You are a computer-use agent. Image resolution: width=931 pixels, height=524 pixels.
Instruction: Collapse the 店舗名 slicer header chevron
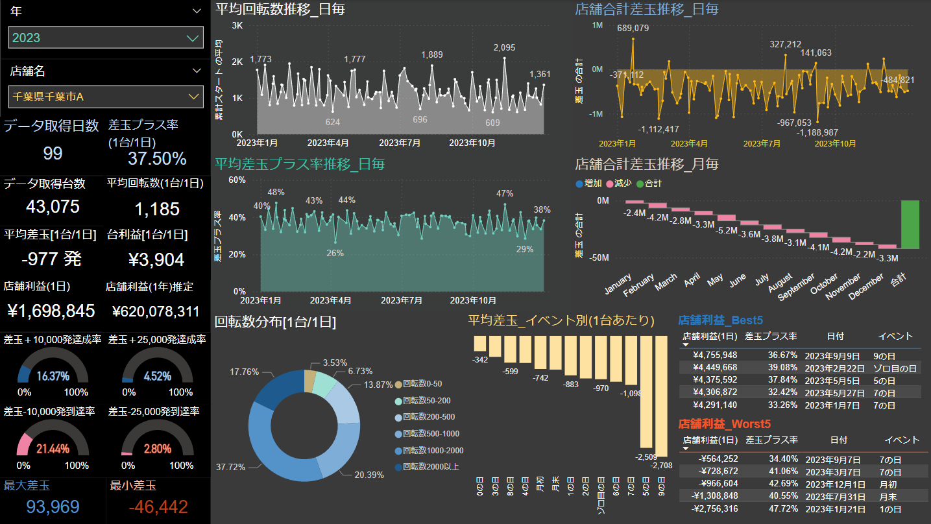pyautogui.click(x=197, y=71)
